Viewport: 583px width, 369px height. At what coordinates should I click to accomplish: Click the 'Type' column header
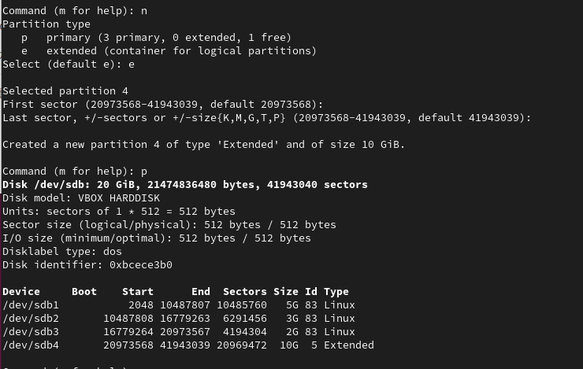coord(336,291)
